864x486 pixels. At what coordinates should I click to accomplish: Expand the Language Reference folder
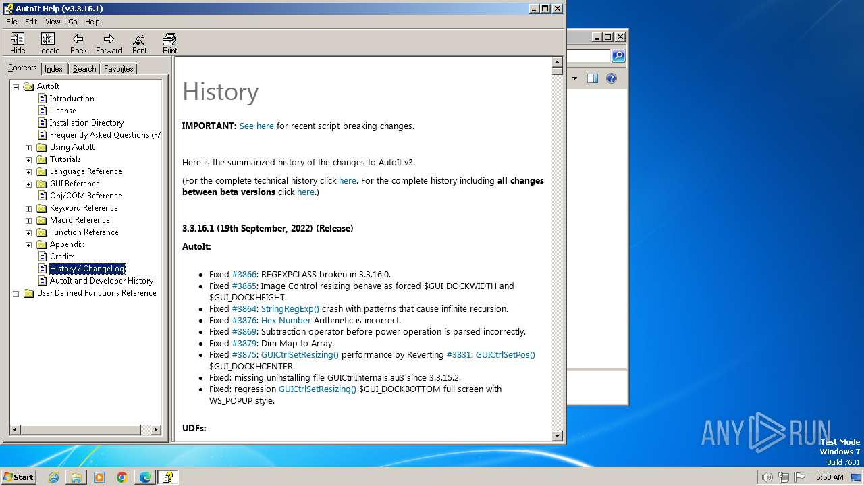[28, 172]
